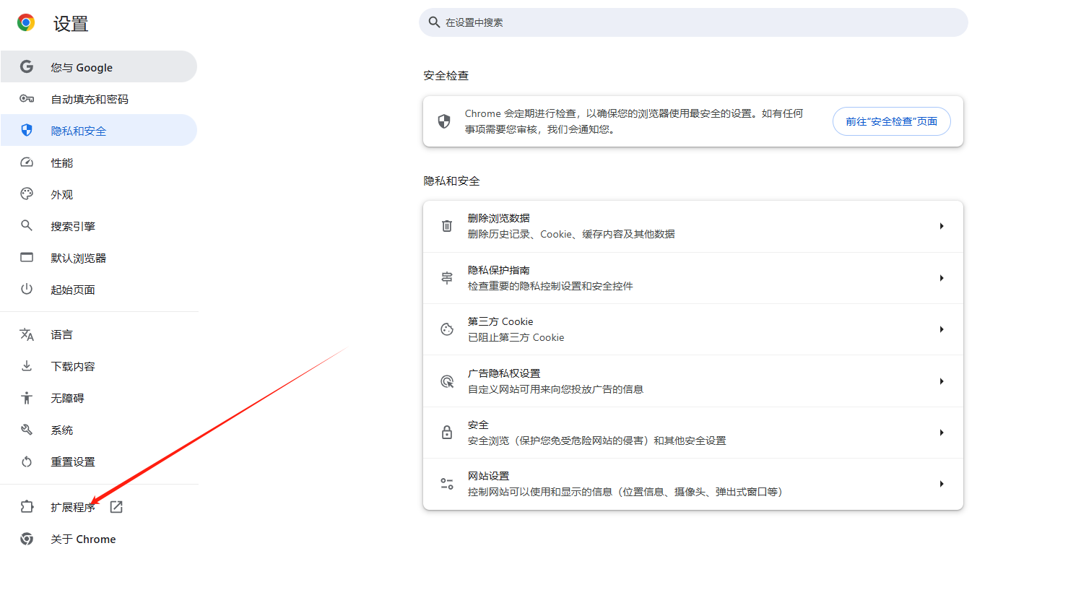Viewport: 1068px width, 603px height.
Task: Click the 删除历史记录、Cookie、缓存内容及其他数据 description
Action: [x=571, y=234]
